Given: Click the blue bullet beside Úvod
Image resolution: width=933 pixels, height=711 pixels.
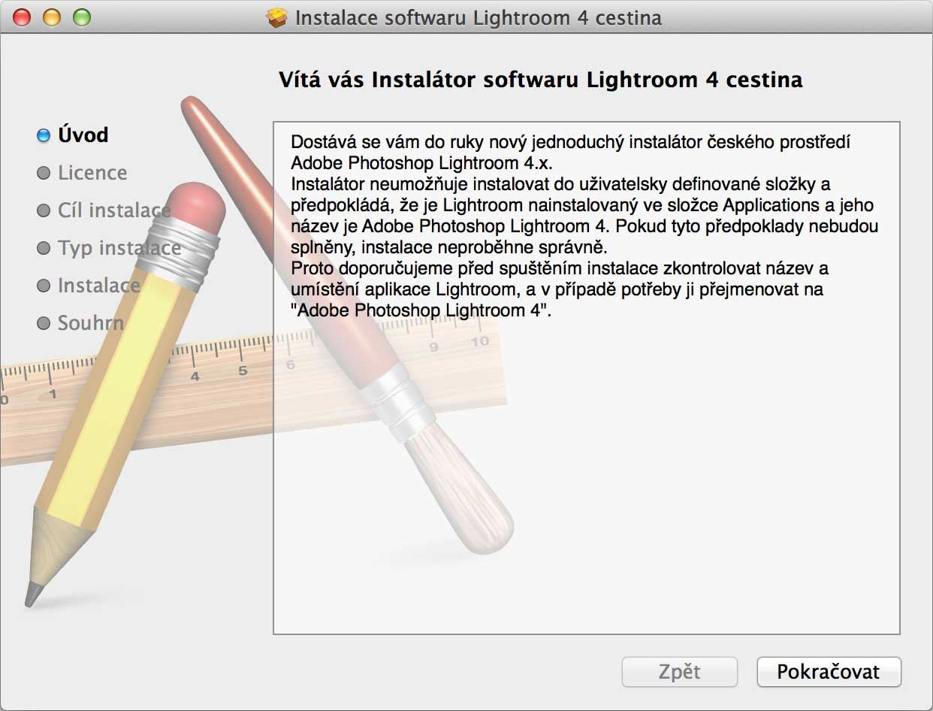Looking at the screenshot, I should [44, 135].
